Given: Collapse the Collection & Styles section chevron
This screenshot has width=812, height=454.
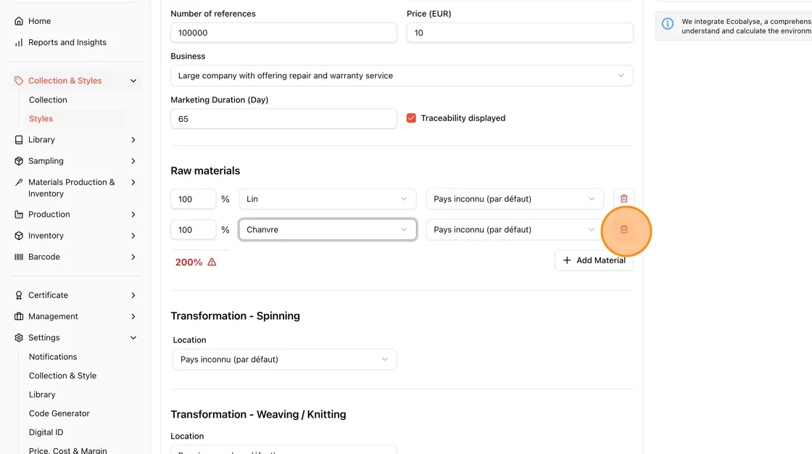Looking at the screenshot, I should [x=133, y=81].
